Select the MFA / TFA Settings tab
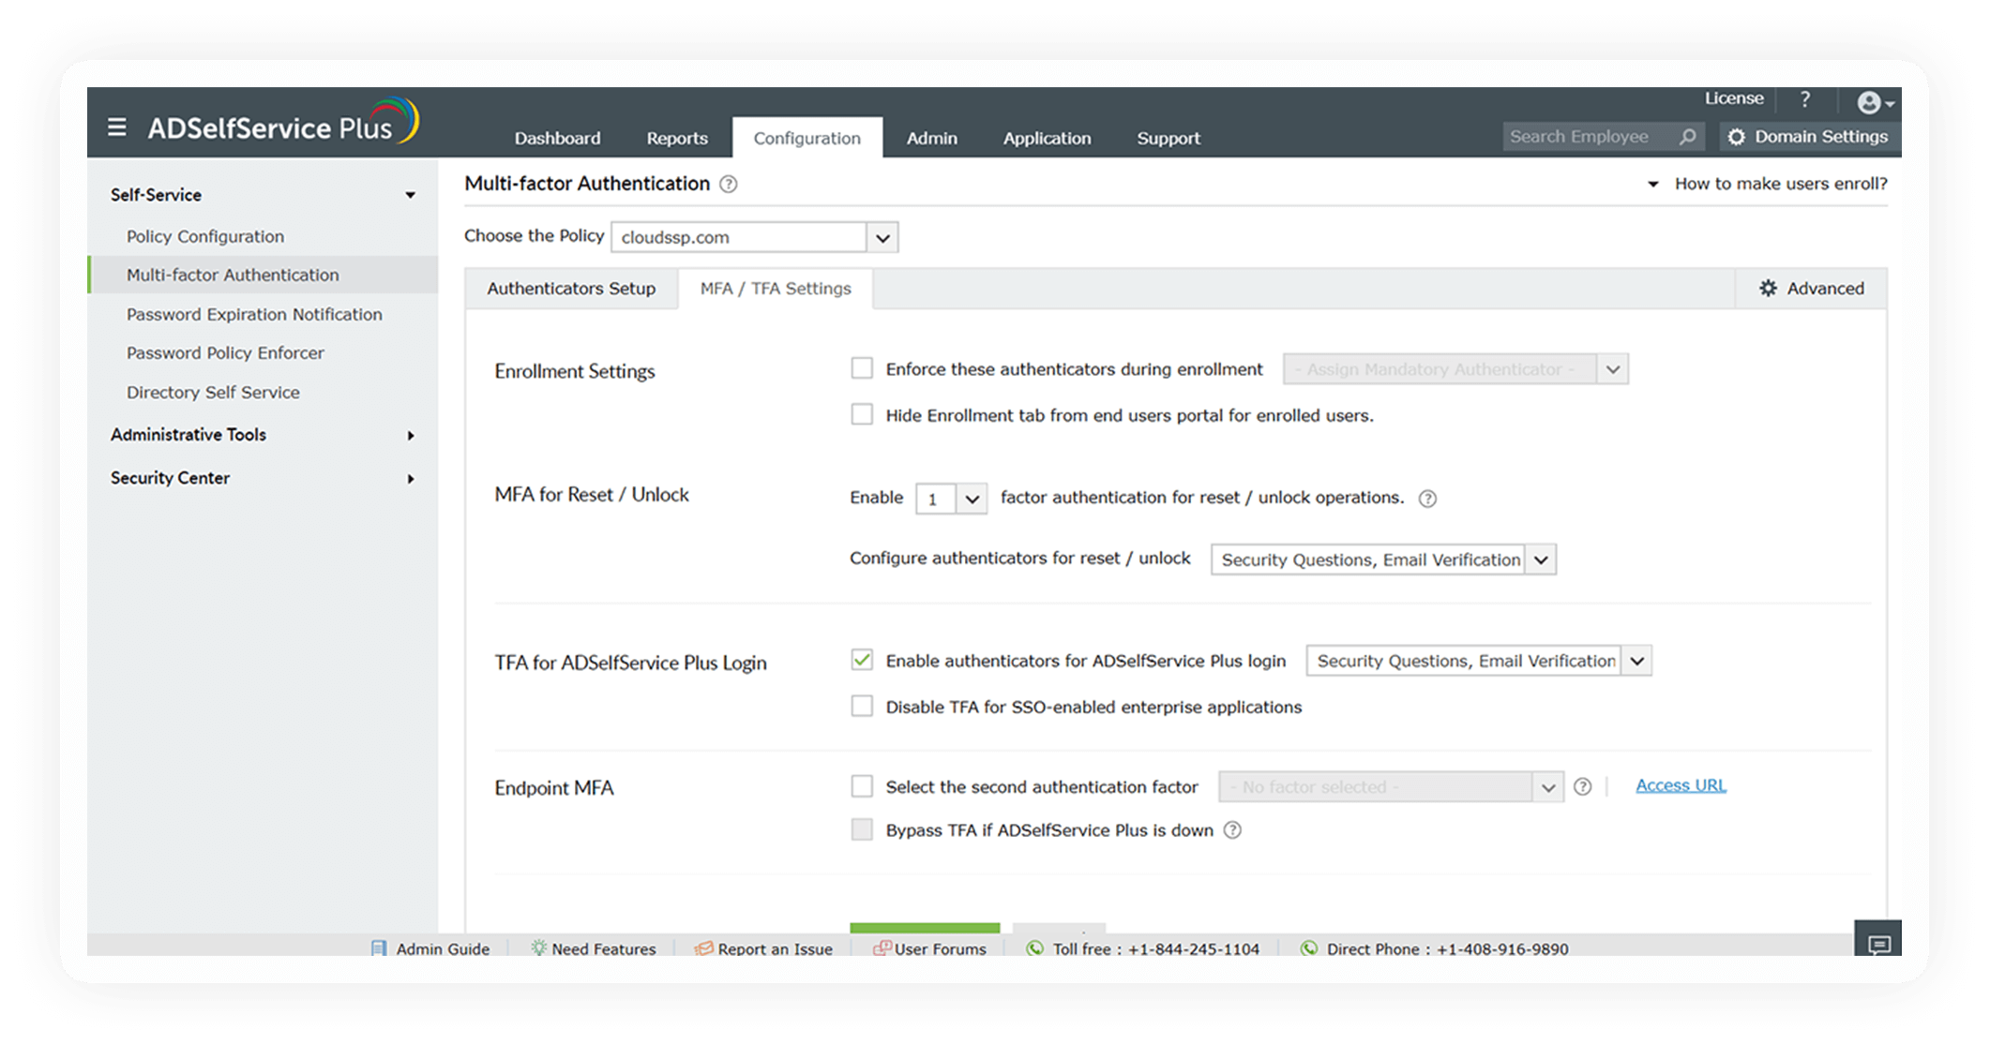The image size is (1990, 1044). pos(776,289)
